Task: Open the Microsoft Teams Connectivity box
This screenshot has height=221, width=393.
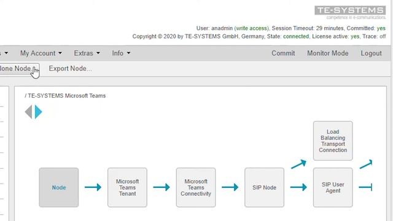Action: [x=196, y=187]
